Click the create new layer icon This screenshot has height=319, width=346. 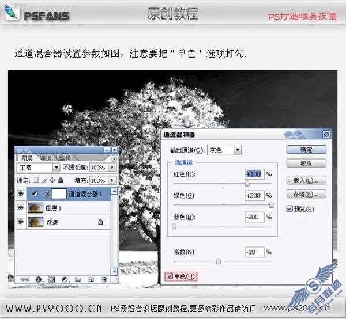91,279
